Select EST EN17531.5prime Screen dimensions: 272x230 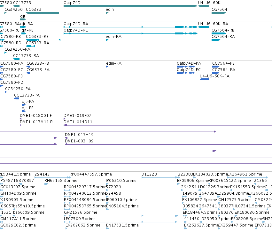[122, 225]
